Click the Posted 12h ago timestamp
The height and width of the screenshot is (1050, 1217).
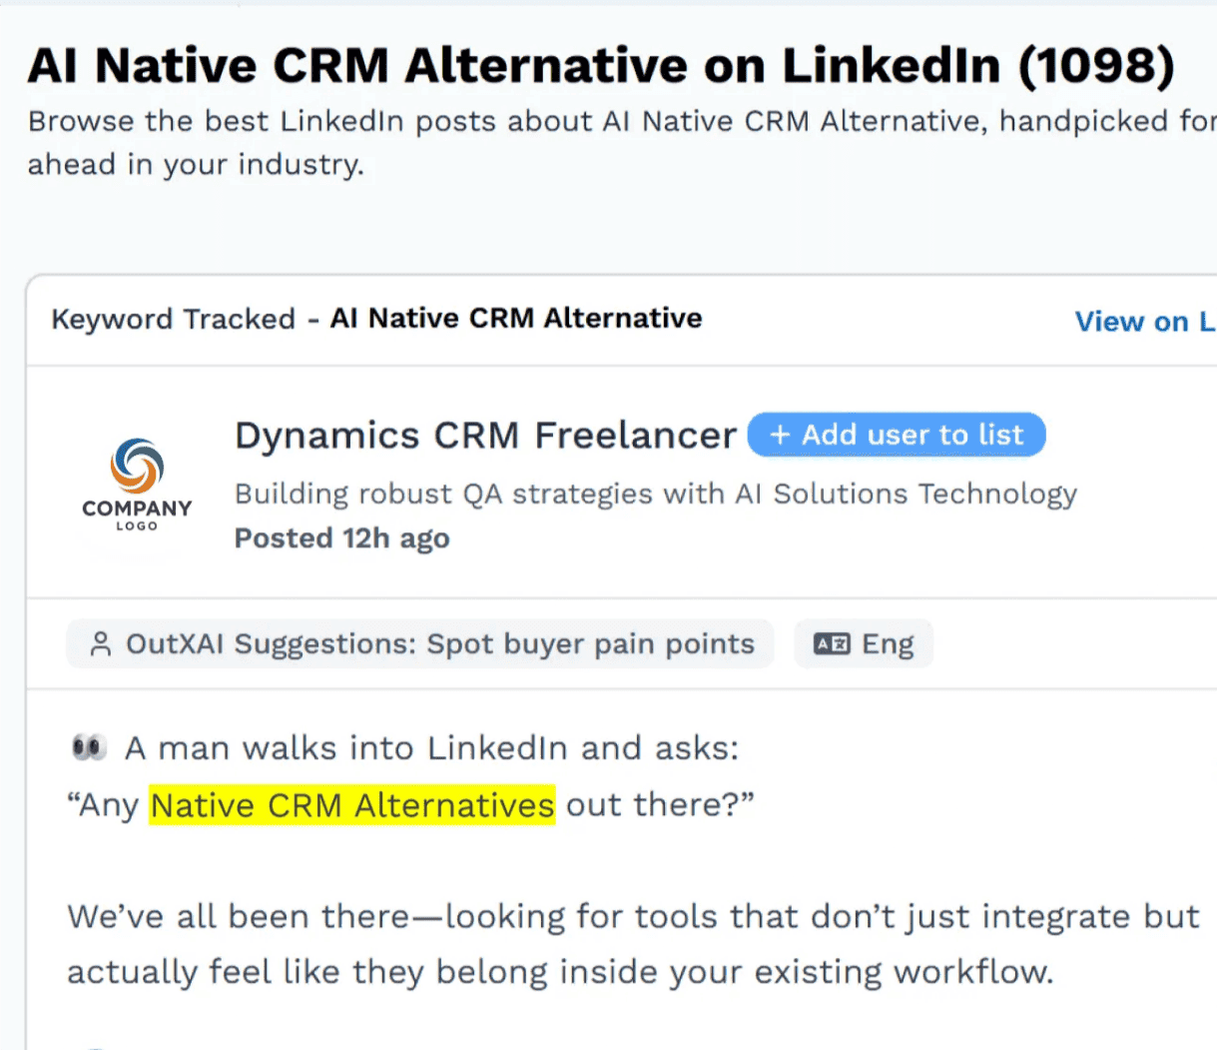tap(341, 538)
